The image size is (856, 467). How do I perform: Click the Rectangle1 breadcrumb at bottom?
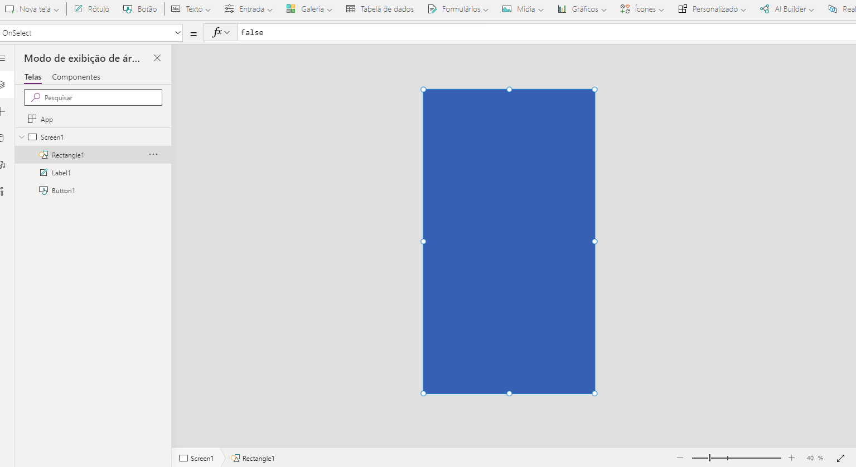[253, 458]
